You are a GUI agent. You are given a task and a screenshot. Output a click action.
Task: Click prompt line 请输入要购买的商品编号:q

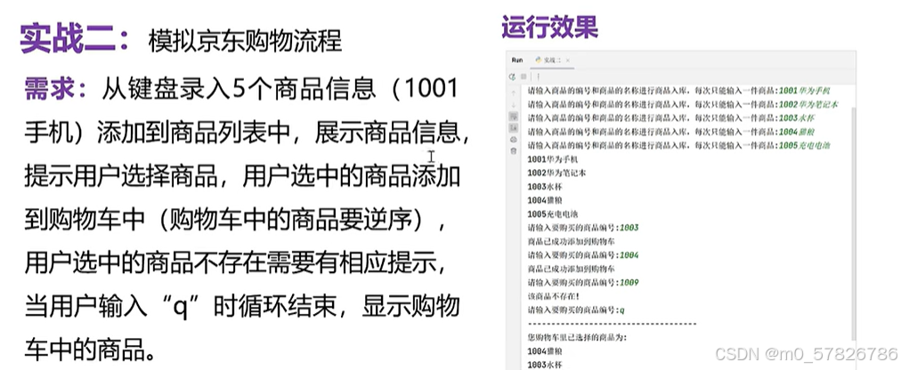[x=576, y=310]
